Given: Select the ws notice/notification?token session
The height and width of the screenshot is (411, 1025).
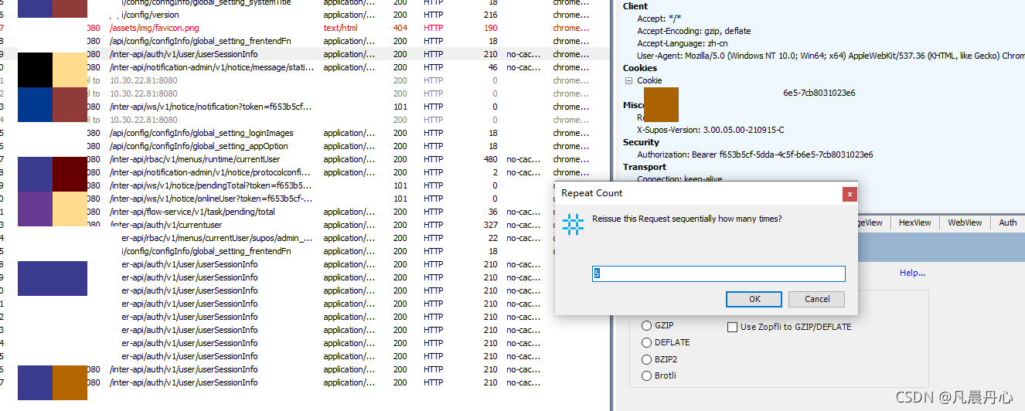Looking at the screenshot, I should (x=305, y=107).
